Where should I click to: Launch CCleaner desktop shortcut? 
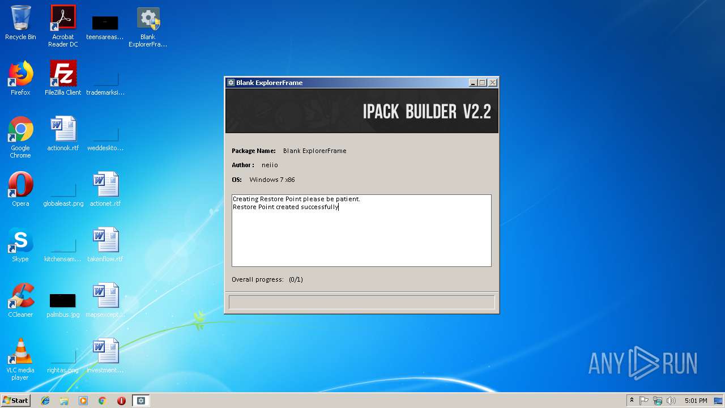pyautogui.click(x=20, y=300)
